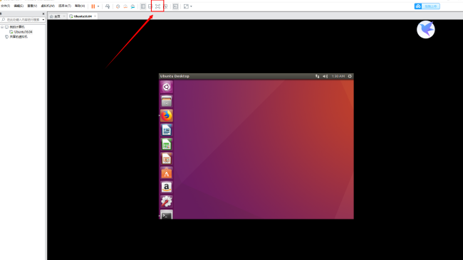Open the snapshot manager icon
The image size is (463, 260).
click(132, 6)
